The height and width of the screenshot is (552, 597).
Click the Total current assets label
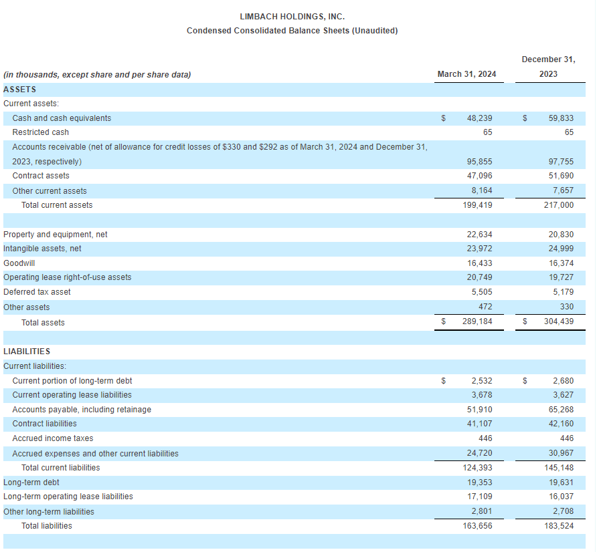(x=57, y=205)
